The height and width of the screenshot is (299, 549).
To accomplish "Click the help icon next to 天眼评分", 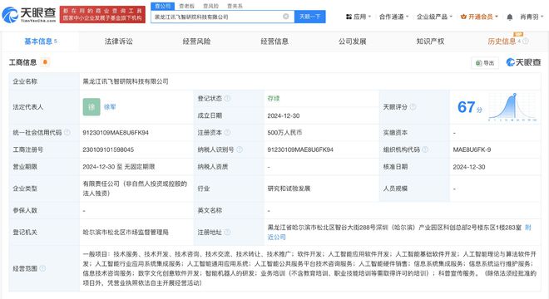I will click(x=413, y=107).
